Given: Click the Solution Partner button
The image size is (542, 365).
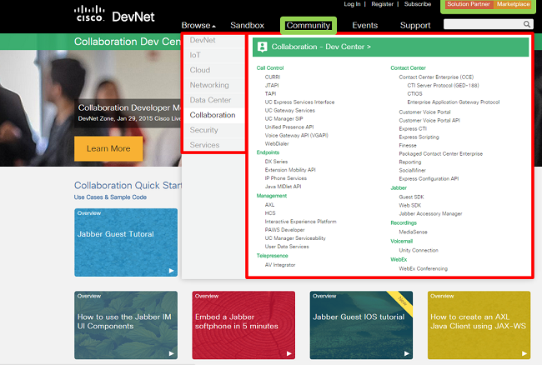Looking at the screenshot, I should click(469, 4).
